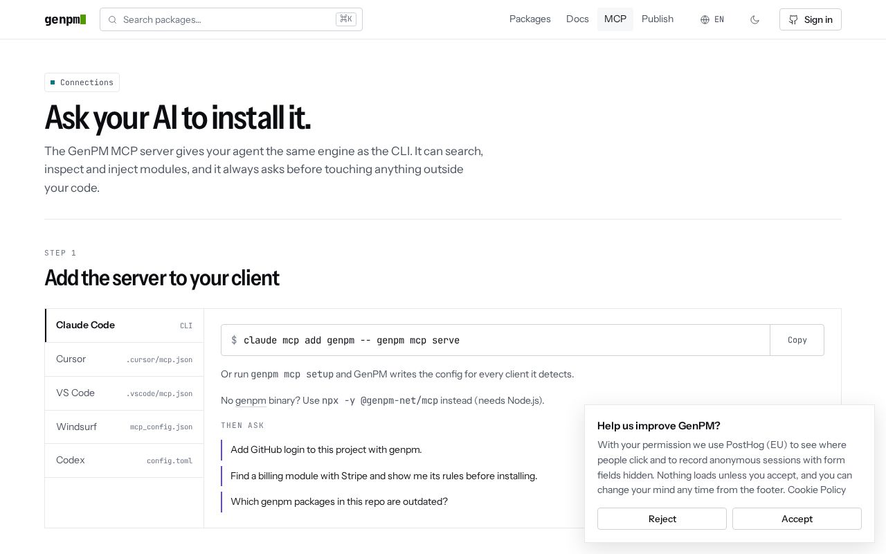This screenshot has width=886, height=554.
Task: Toggle dark mode with moon icon
Action: click(754, 19)
